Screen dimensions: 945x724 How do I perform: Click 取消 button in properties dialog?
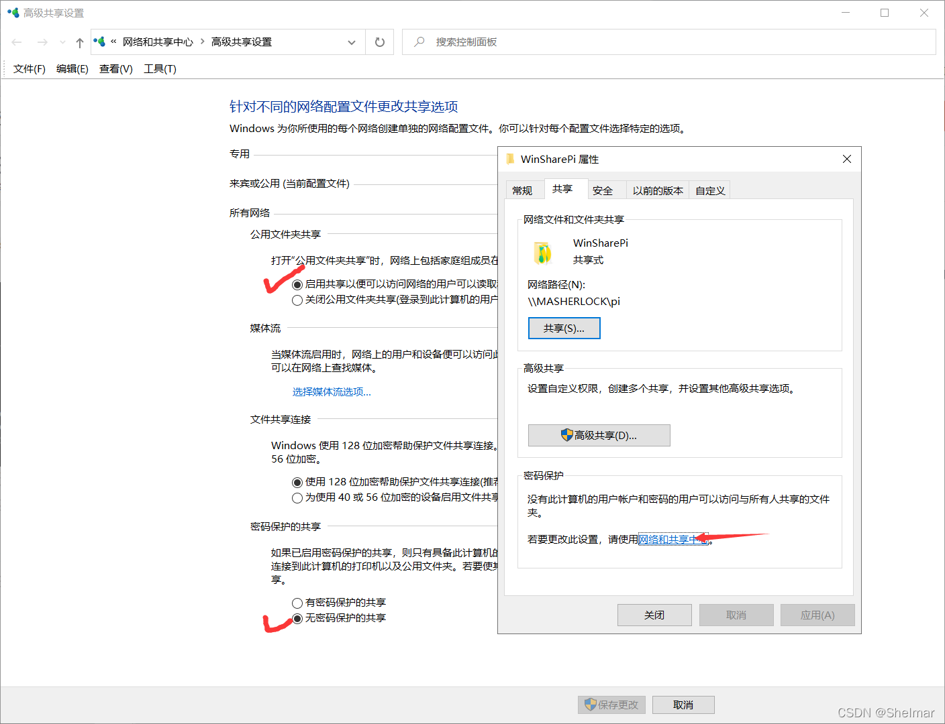(736, 615)
